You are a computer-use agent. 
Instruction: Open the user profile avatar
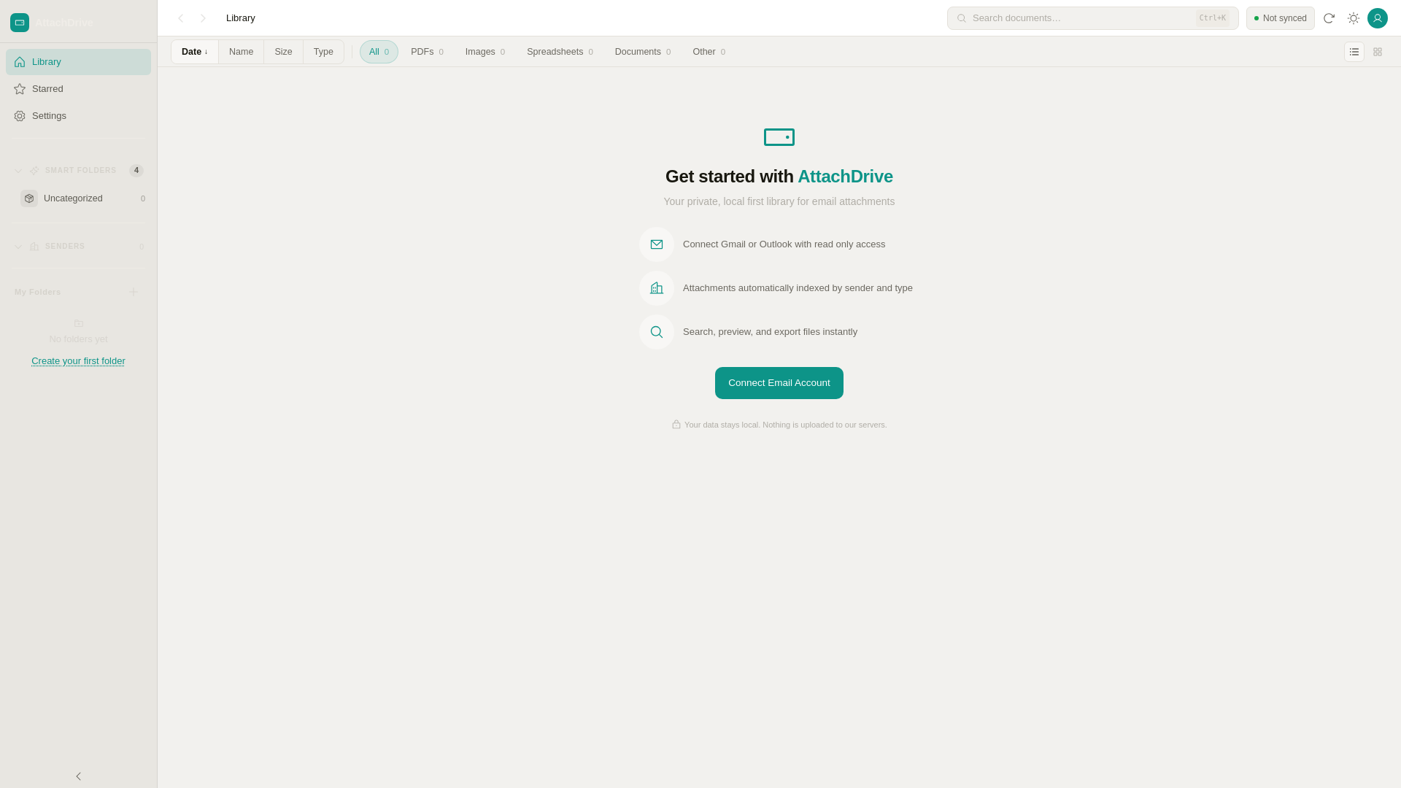(1378, 18)
